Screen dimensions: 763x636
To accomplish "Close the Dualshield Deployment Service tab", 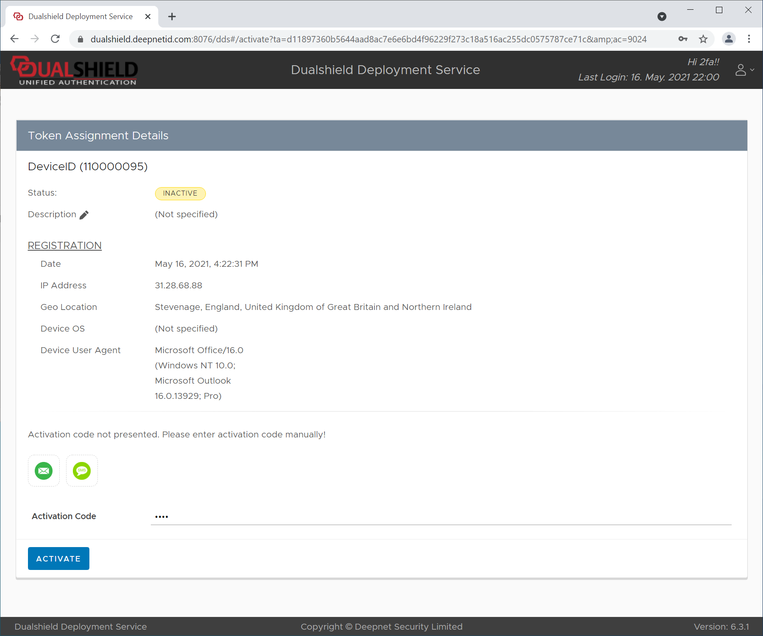I will [x=148, y=17].
